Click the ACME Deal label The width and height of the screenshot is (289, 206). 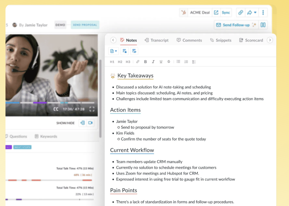pos(200,12)
